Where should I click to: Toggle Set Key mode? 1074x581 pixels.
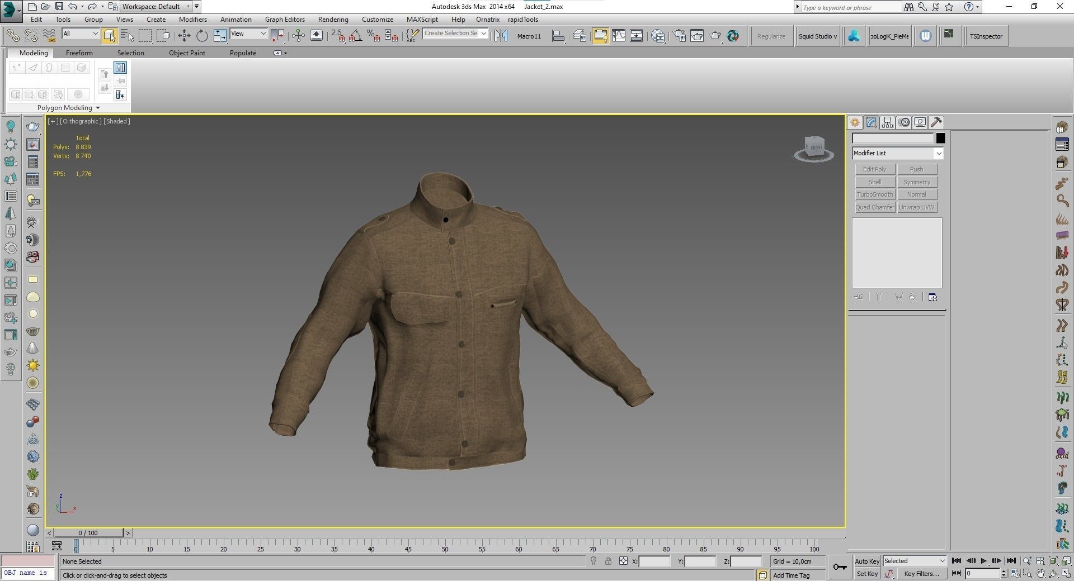pos(867,574)
